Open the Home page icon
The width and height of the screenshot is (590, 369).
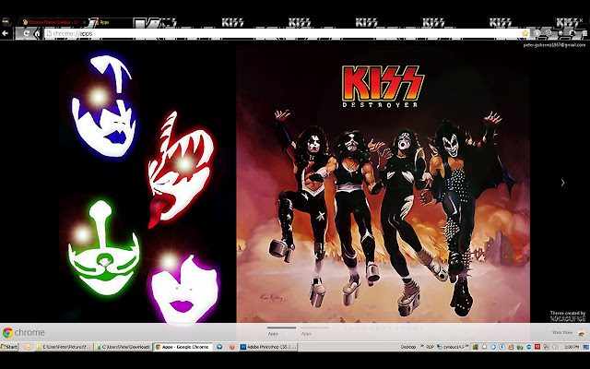point(37,33)
